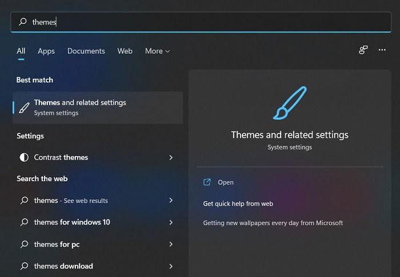The height and width of the screenshot is (277, 400).
Task: Click magnifier icon next to themes for pc
Action: (x=24, y=244)
